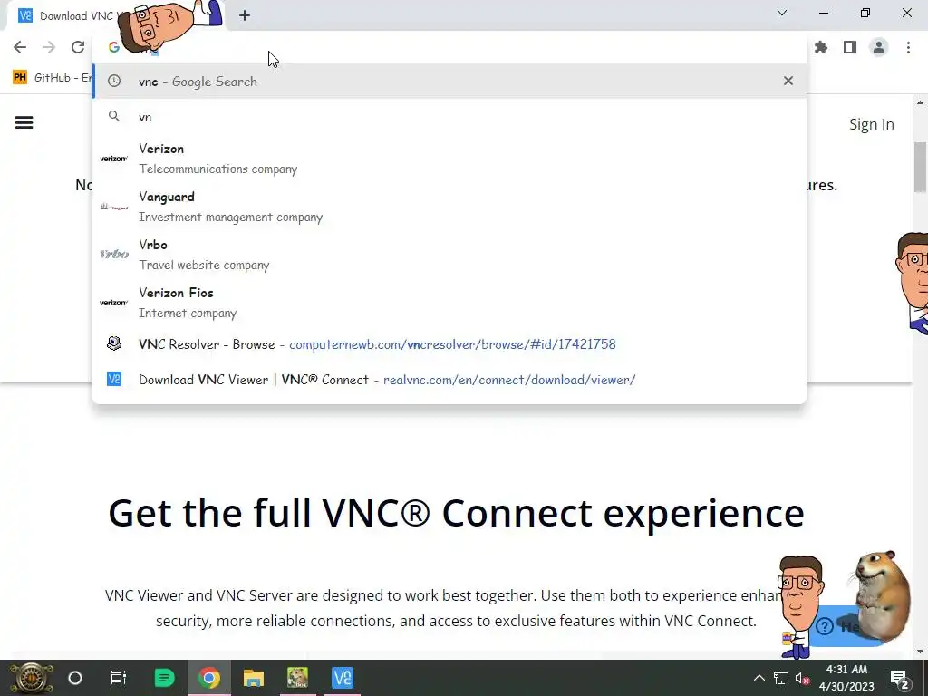Show hidden tray icons chevron
928x696 pixels.
(759, 678)
